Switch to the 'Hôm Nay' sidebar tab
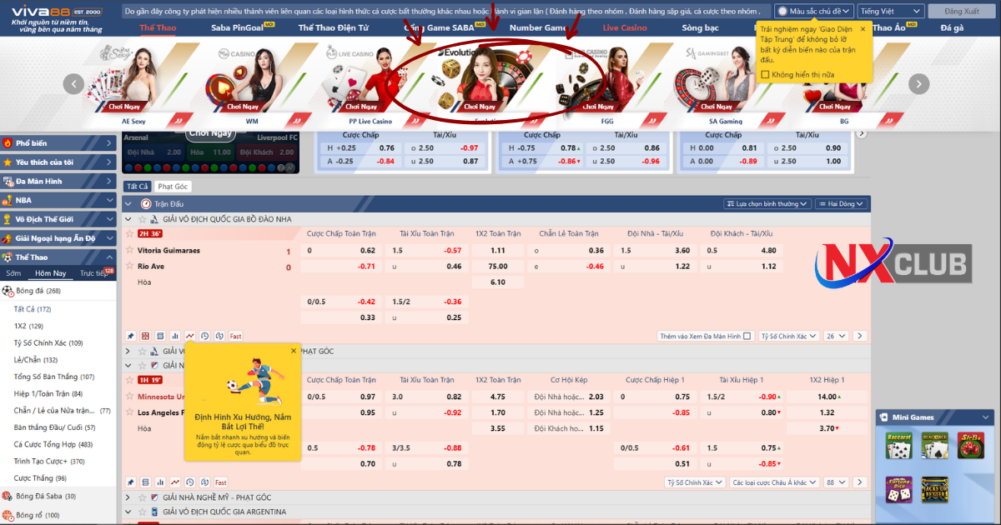 tap(50, 273)
